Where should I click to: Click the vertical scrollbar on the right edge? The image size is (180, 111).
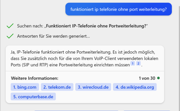tap(179, 57)
